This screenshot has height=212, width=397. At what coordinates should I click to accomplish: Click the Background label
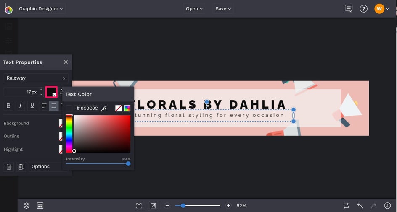click(x=16, y=123)
